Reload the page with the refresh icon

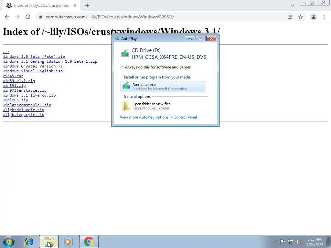(x=28, y=17)
